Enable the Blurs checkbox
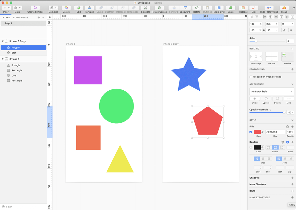296x210 pixels. [x=292, y=191]
